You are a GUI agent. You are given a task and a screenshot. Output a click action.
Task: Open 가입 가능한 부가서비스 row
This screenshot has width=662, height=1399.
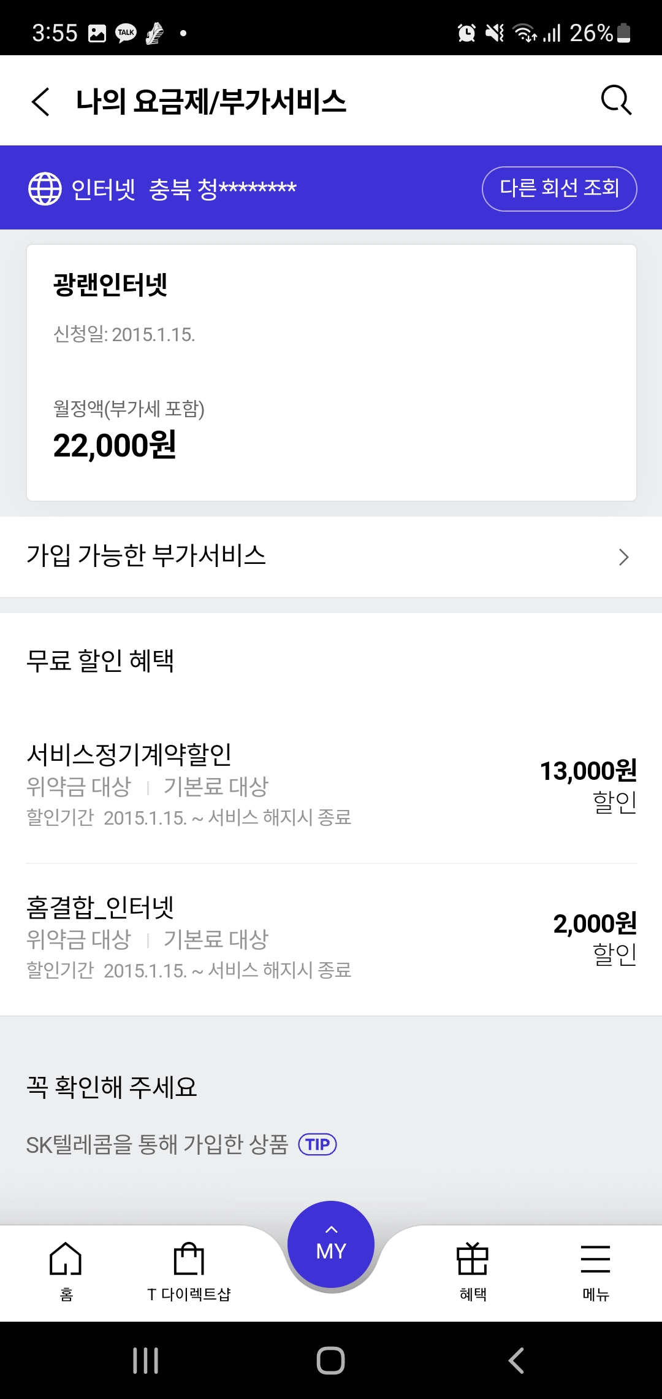coord(306,557)
